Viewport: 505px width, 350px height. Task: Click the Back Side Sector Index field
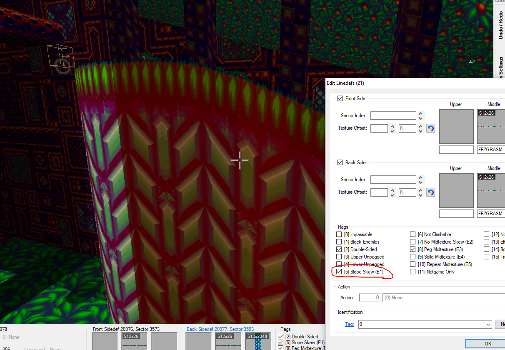click(x=393, y=180)
